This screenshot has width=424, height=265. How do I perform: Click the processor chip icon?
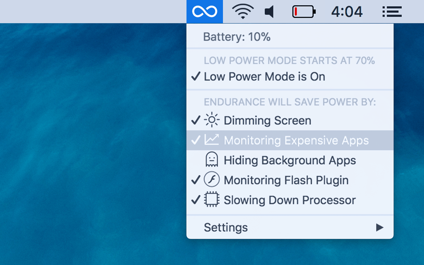click(x=212, y=200)
